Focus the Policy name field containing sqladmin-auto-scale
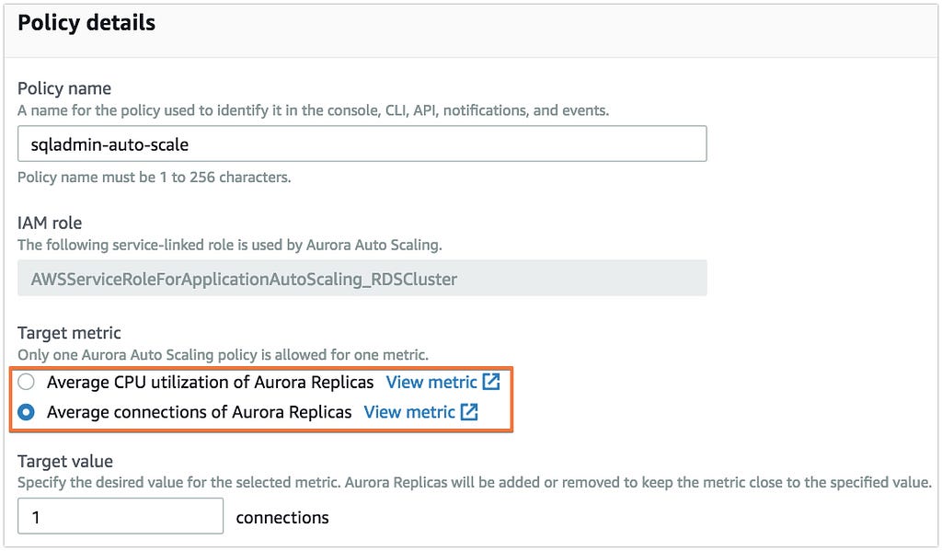Image resolution: width=942 pixels, height=551 pixels. pos(362,143)
